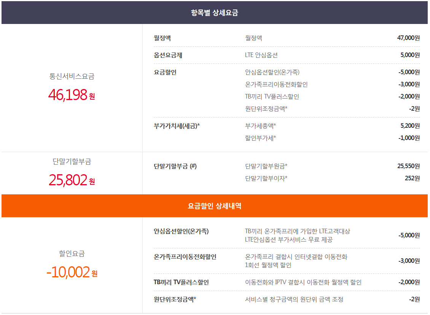Select the 부가세총액* item
This screenshot has height=315, width=430.
click(260, 126)
